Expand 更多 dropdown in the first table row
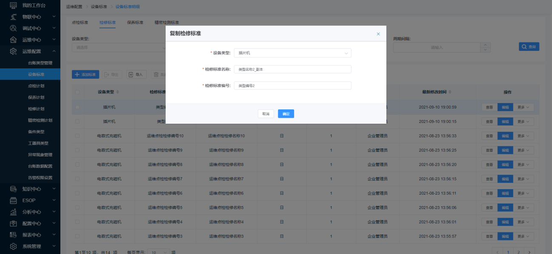 click(x=523, y=107)
